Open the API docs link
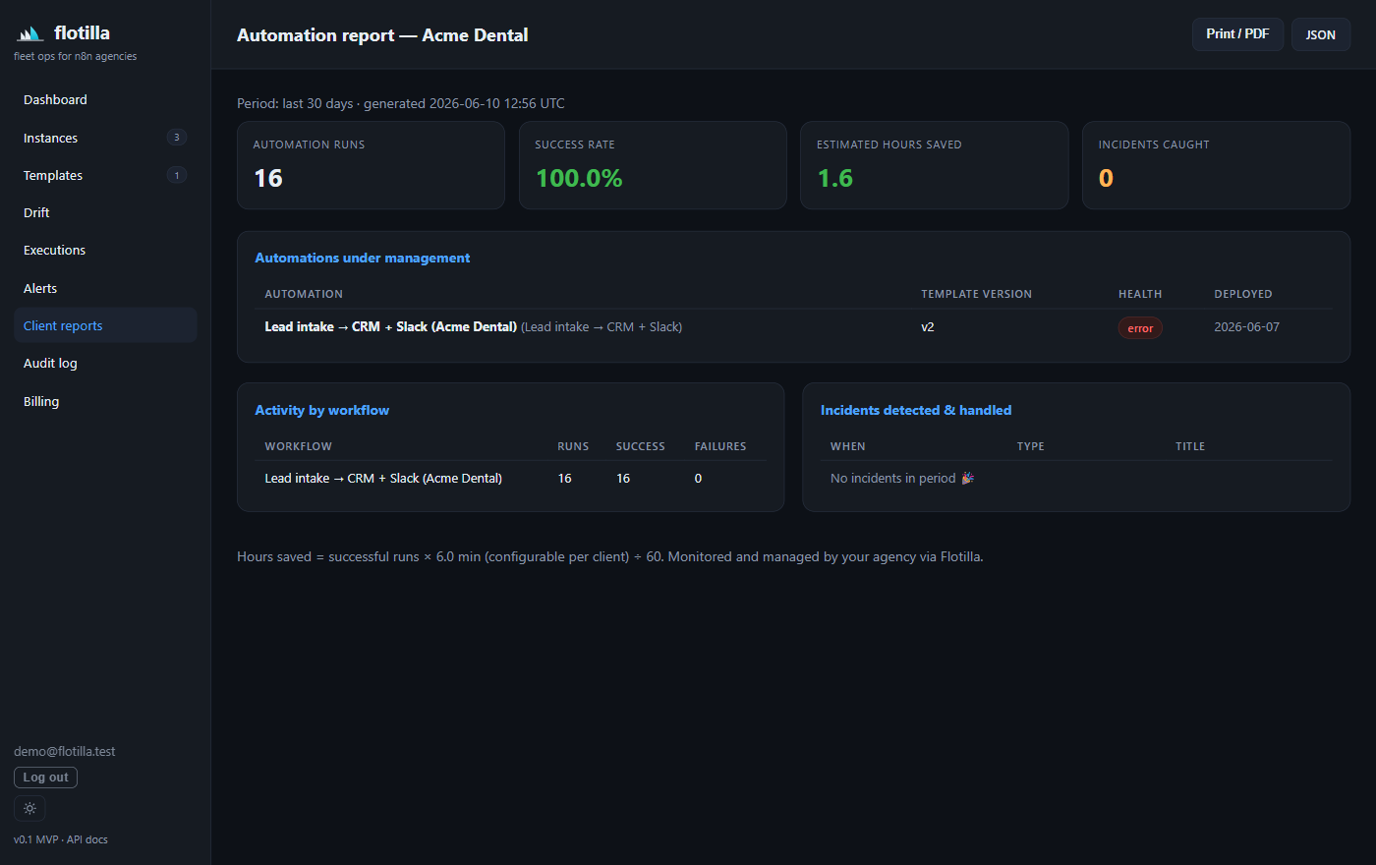1376x865 pixels. pos(87,839)
